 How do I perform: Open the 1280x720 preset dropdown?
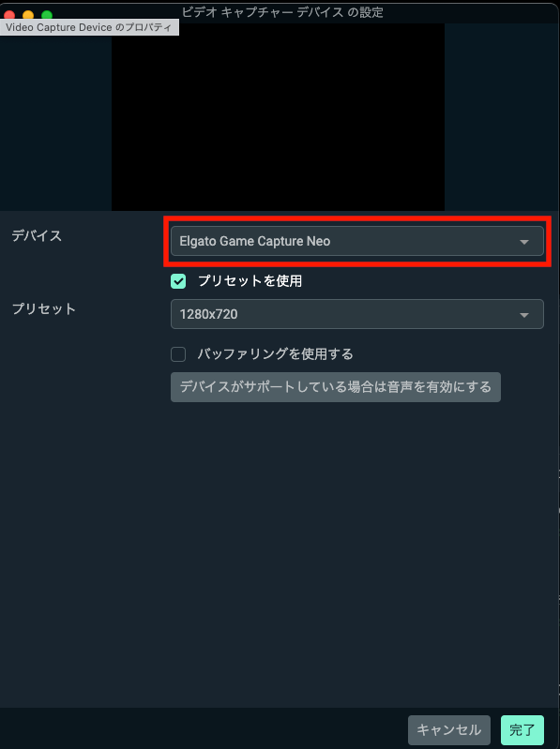click(x=357, y=314)
